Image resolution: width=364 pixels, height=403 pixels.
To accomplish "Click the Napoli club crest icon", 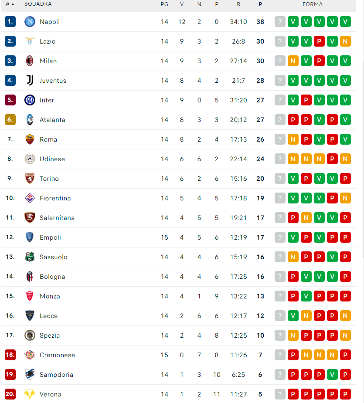I will pyautogui.click(x=30, y=22).
